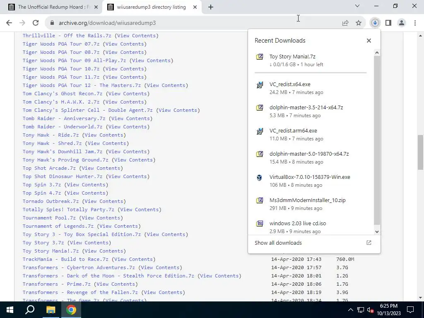Close the wiiusaredump3 directory listing tab

[195, 7]
